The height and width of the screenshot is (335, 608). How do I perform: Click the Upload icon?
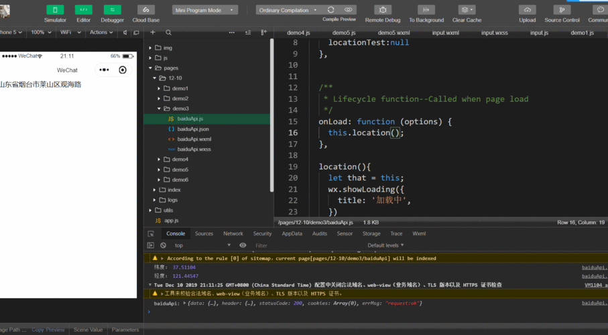pyautogui.click(x=528, y=10)
